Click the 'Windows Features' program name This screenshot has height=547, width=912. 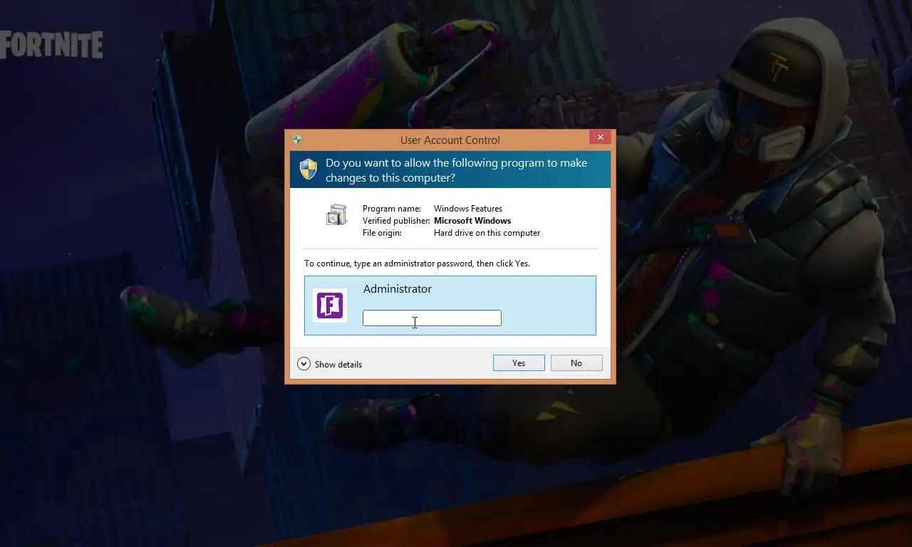pos(468,209)
